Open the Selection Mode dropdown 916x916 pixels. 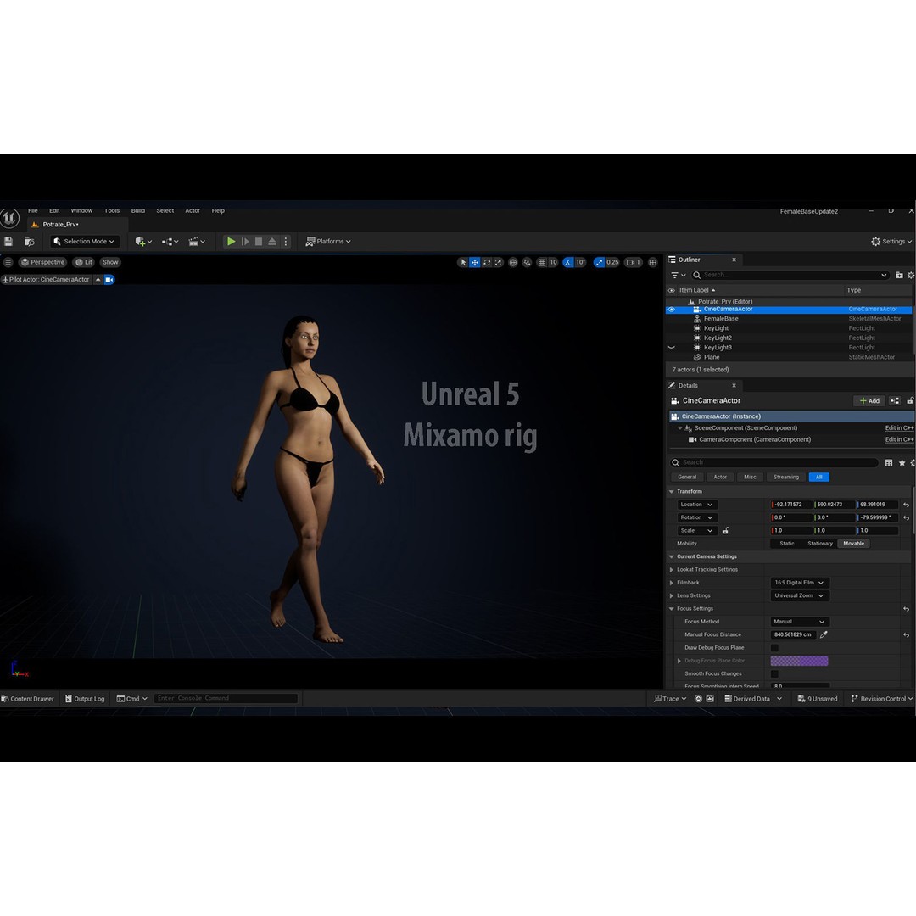84,241
